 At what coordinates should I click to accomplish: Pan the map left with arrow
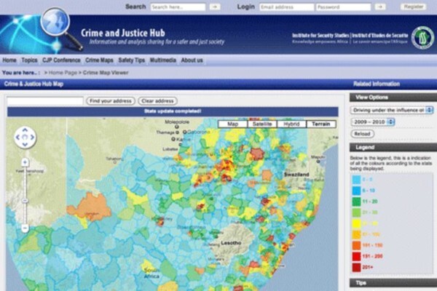(x=17, y=137)
